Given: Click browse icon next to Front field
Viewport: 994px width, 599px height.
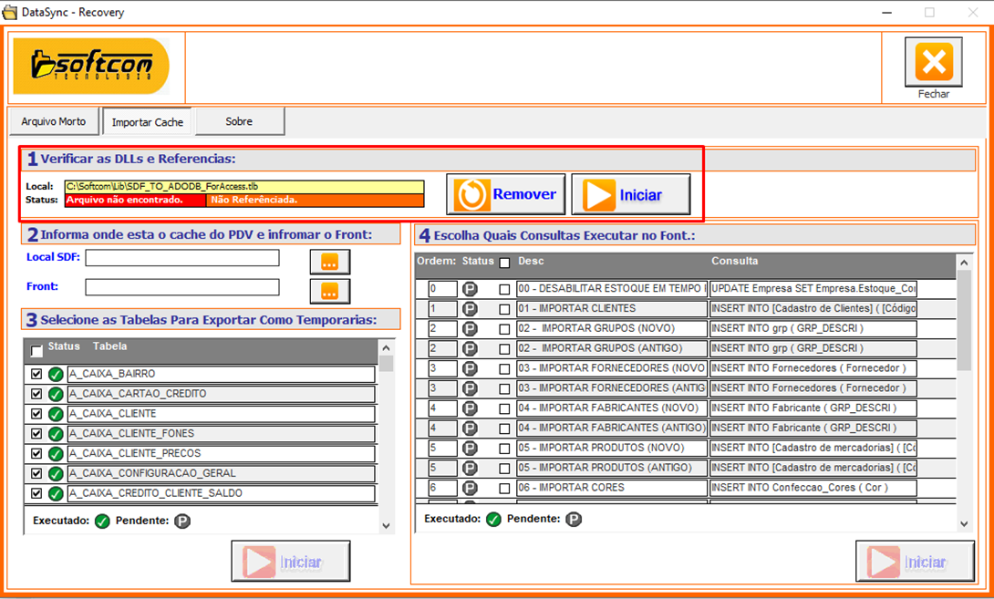Looking at the screenshot, I should coord(329,291).
